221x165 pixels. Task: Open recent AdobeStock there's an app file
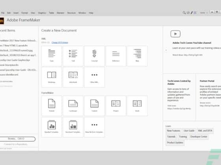(x=18, y=55)
